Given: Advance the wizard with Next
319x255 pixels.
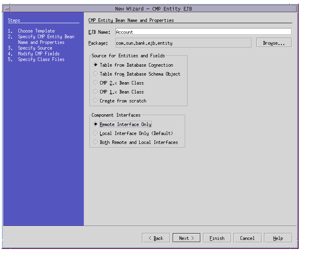Looking at the screenshot, I should coord(186,238).
